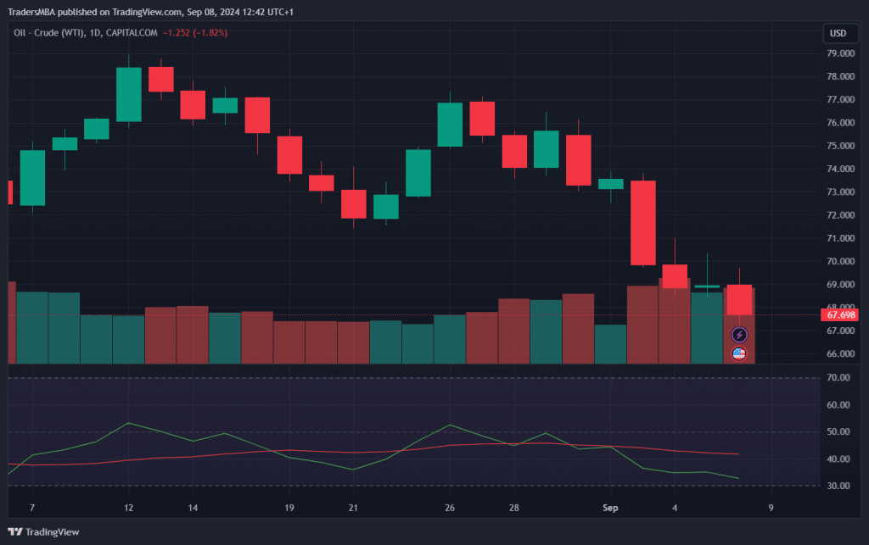Click the RSI 40.00 level label
869x545 pixels.
[838, 459]
